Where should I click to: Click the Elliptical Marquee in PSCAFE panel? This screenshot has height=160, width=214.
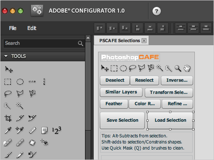(x=123, y=68)
